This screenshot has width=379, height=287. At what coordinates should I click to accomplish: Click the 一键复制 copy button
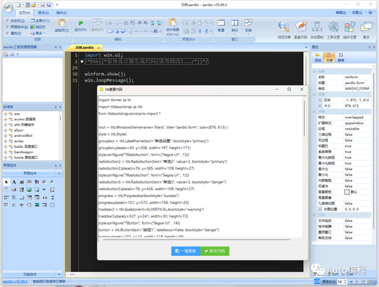tap(186, 251)
